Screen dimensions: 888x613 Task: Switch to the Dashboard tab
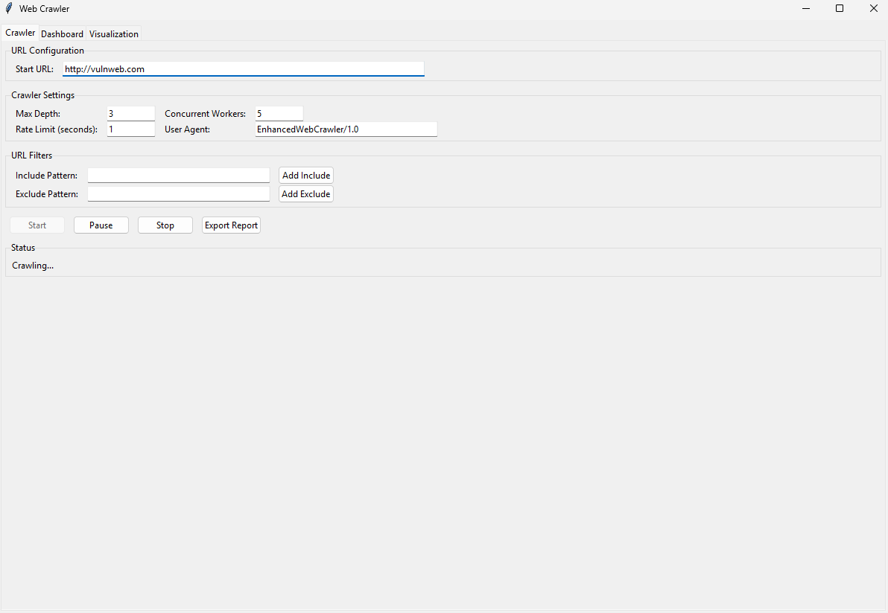(x=62, y=34)
